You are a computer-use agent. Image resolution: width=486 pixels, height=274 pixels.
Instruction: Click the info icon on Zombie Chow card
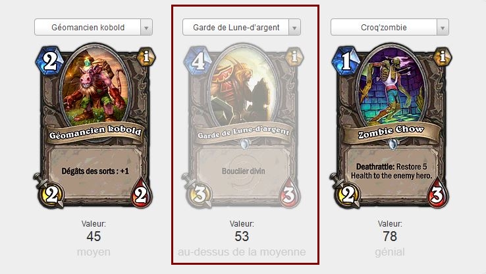click(443, 57)
